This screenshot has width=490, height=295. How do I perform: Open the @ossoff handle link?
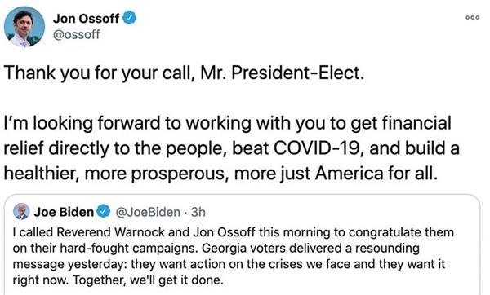tap(77, 34)
